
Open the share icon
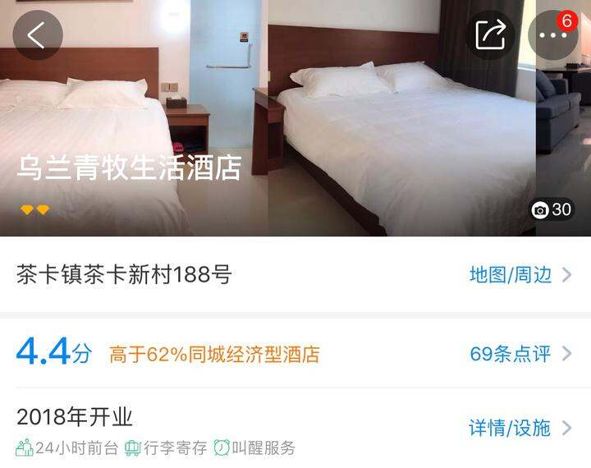[490, 35]
